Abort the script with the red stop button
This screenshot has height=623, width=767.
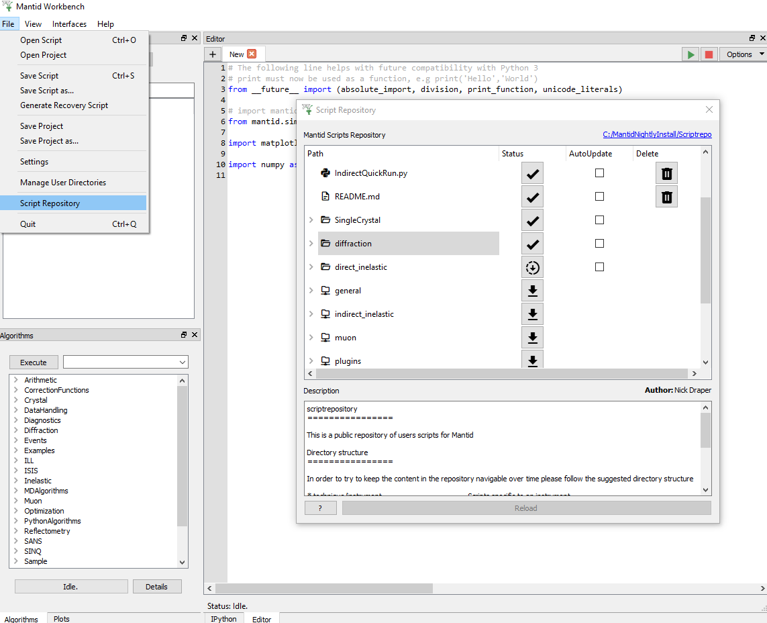(709, 54)
